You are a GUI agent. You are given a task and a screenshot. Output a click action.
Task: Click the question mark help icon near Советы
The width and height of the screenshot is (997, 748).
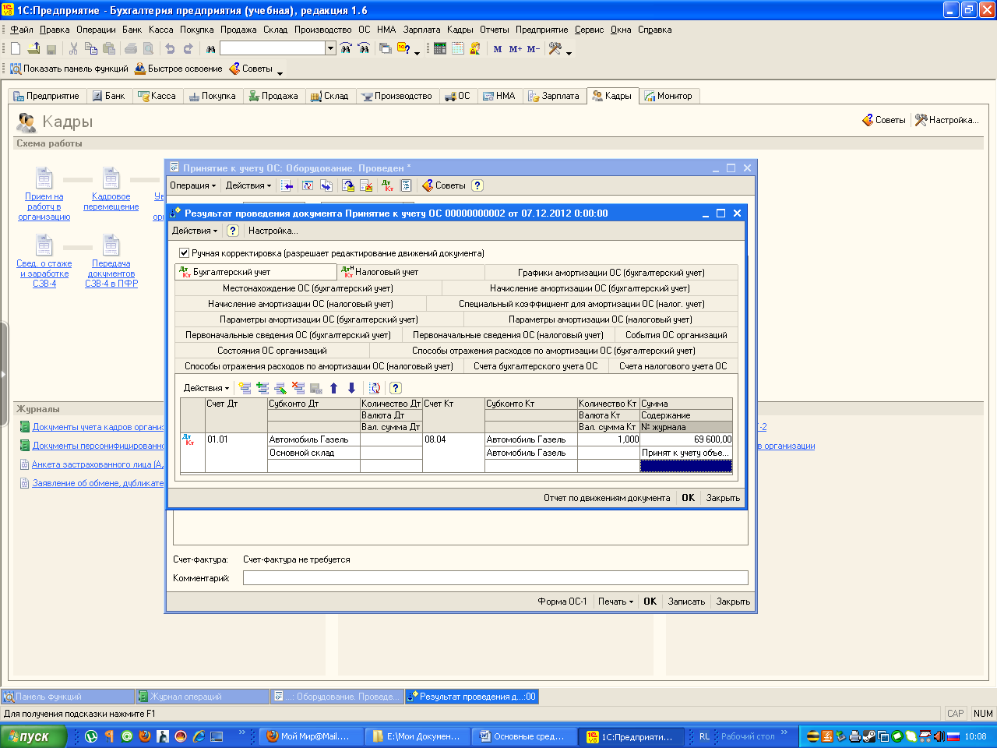(x=477, y=185)
